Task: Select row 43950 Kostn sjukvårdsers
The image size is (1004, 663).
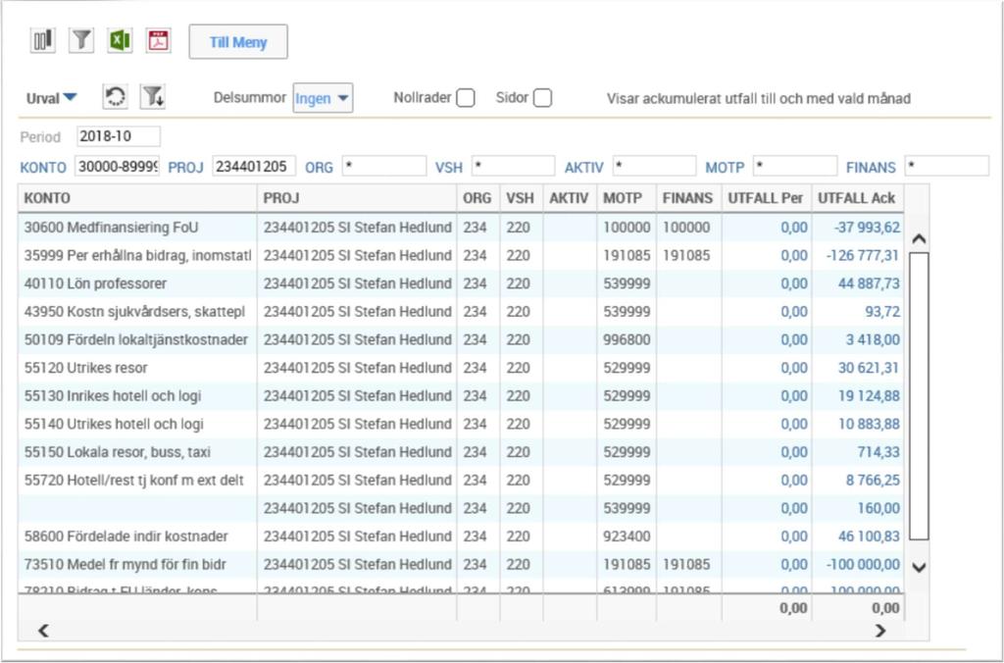Action: point(461,312)
